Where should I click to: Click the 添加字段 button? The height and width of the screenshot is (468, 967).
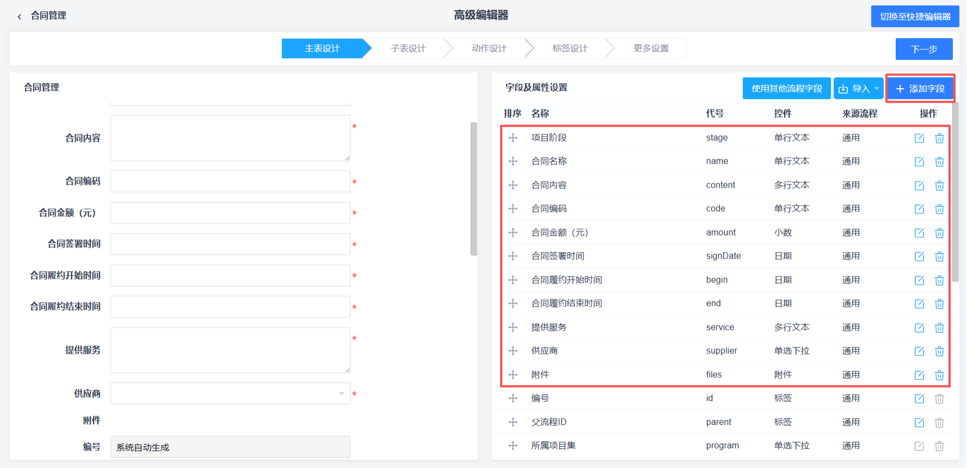pyautogui.click(x=920, y=89)
